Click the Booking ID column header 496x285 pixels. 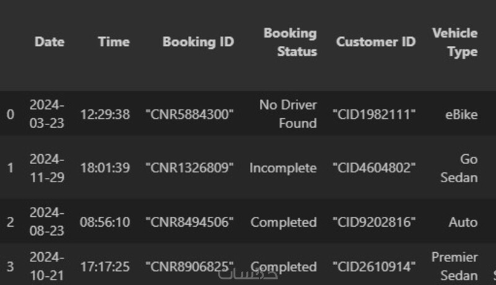(x=198, y=42)
